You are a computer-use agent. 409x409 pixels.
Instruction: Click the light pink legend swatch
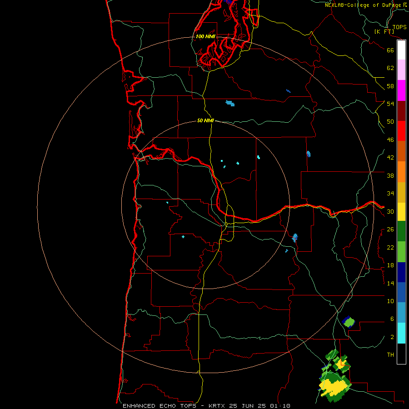[x=401, y=70]
